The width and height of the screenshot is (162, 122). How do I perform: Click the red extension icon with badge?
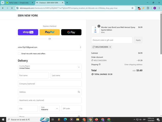(139, 8)
